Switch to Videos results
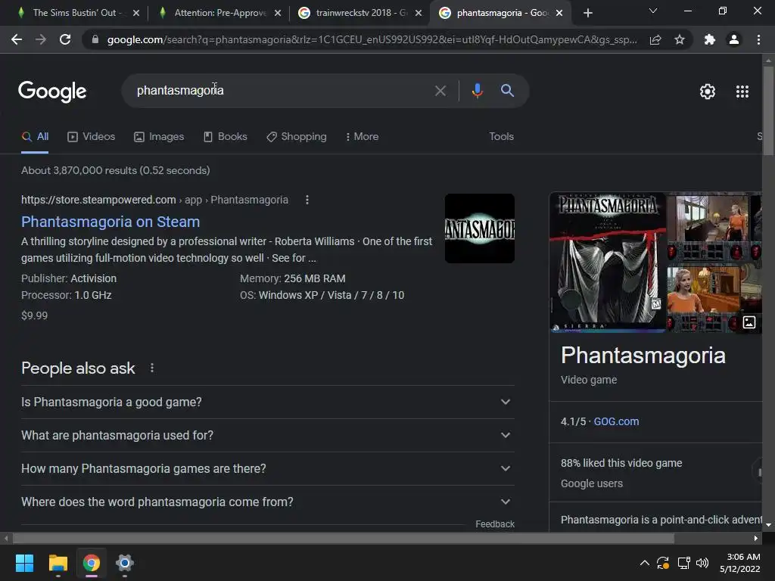 point(91,137)
